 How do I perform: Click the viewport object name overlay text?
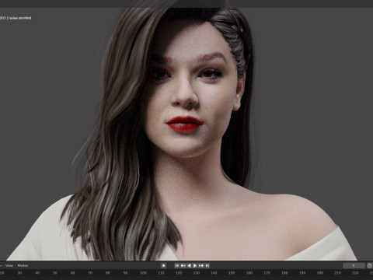click(16, 18)
